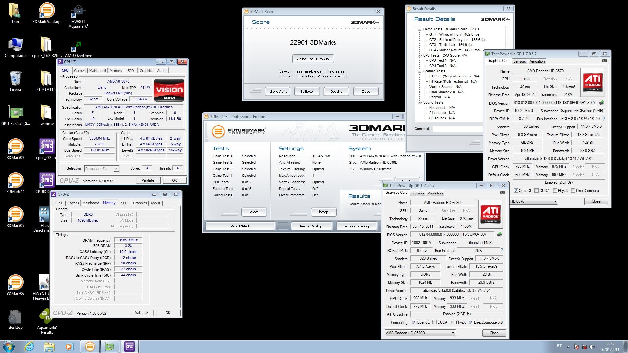Open Sensors tab in HD 6570 GPU-Z

[x=519, y=61]
